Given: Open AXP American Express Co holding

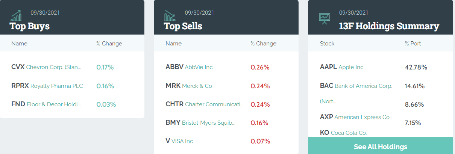Looking at the screenshot, I should [355, 117].
